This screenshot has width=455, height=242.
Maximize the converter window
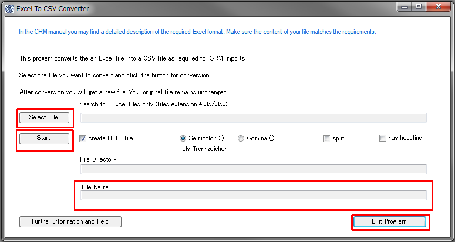click(418, 7)
